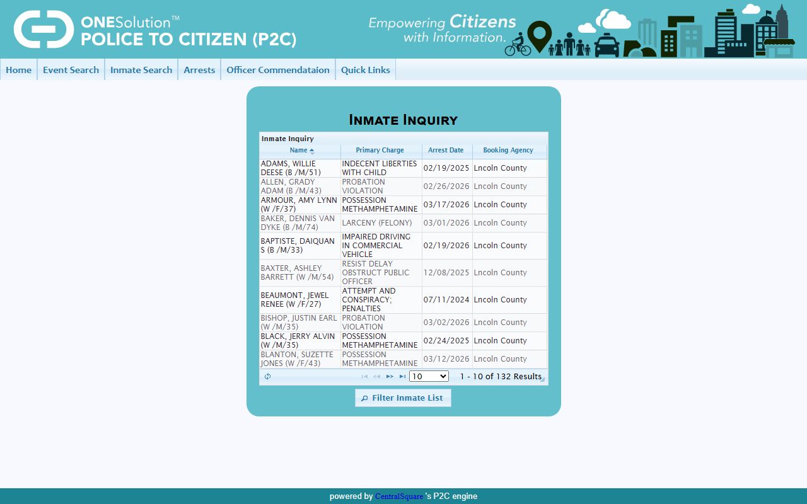Sort by the Name column header
This screenshot has height=504, width=807.
(x=300, y=151)
